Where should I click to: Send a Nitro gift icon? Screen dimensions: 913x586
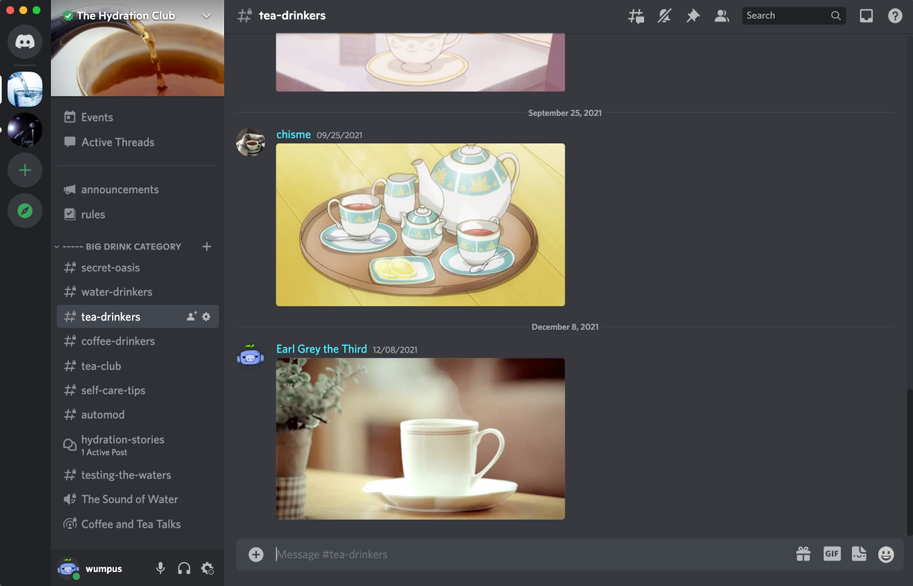click(803, 554)
